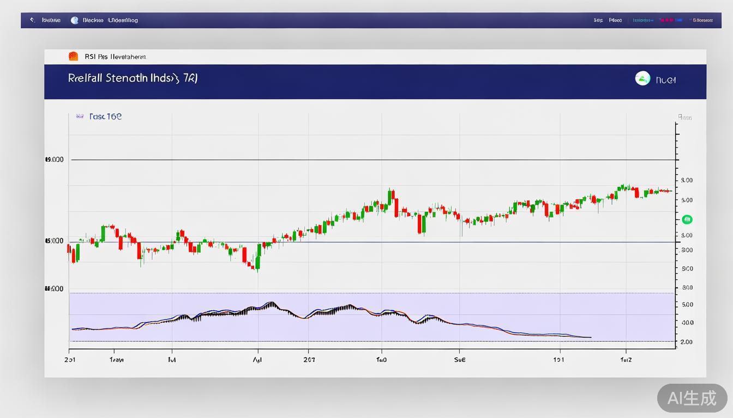
Task: Click the RSI window title text
Action: click(115, 57)
